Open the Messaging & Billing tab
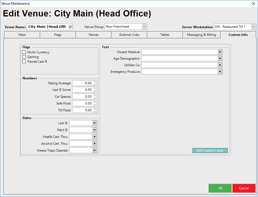Image resolution: width=258 pixels, height=197 pixels. 201,35
